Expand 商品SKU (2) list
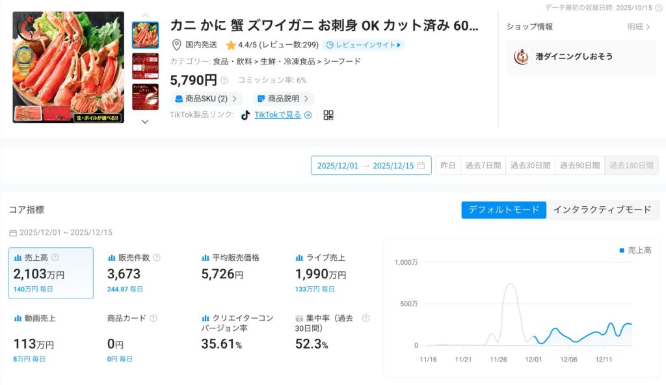Image resolution: width=666 pixels, height=385 pixels. coord(206,99)
